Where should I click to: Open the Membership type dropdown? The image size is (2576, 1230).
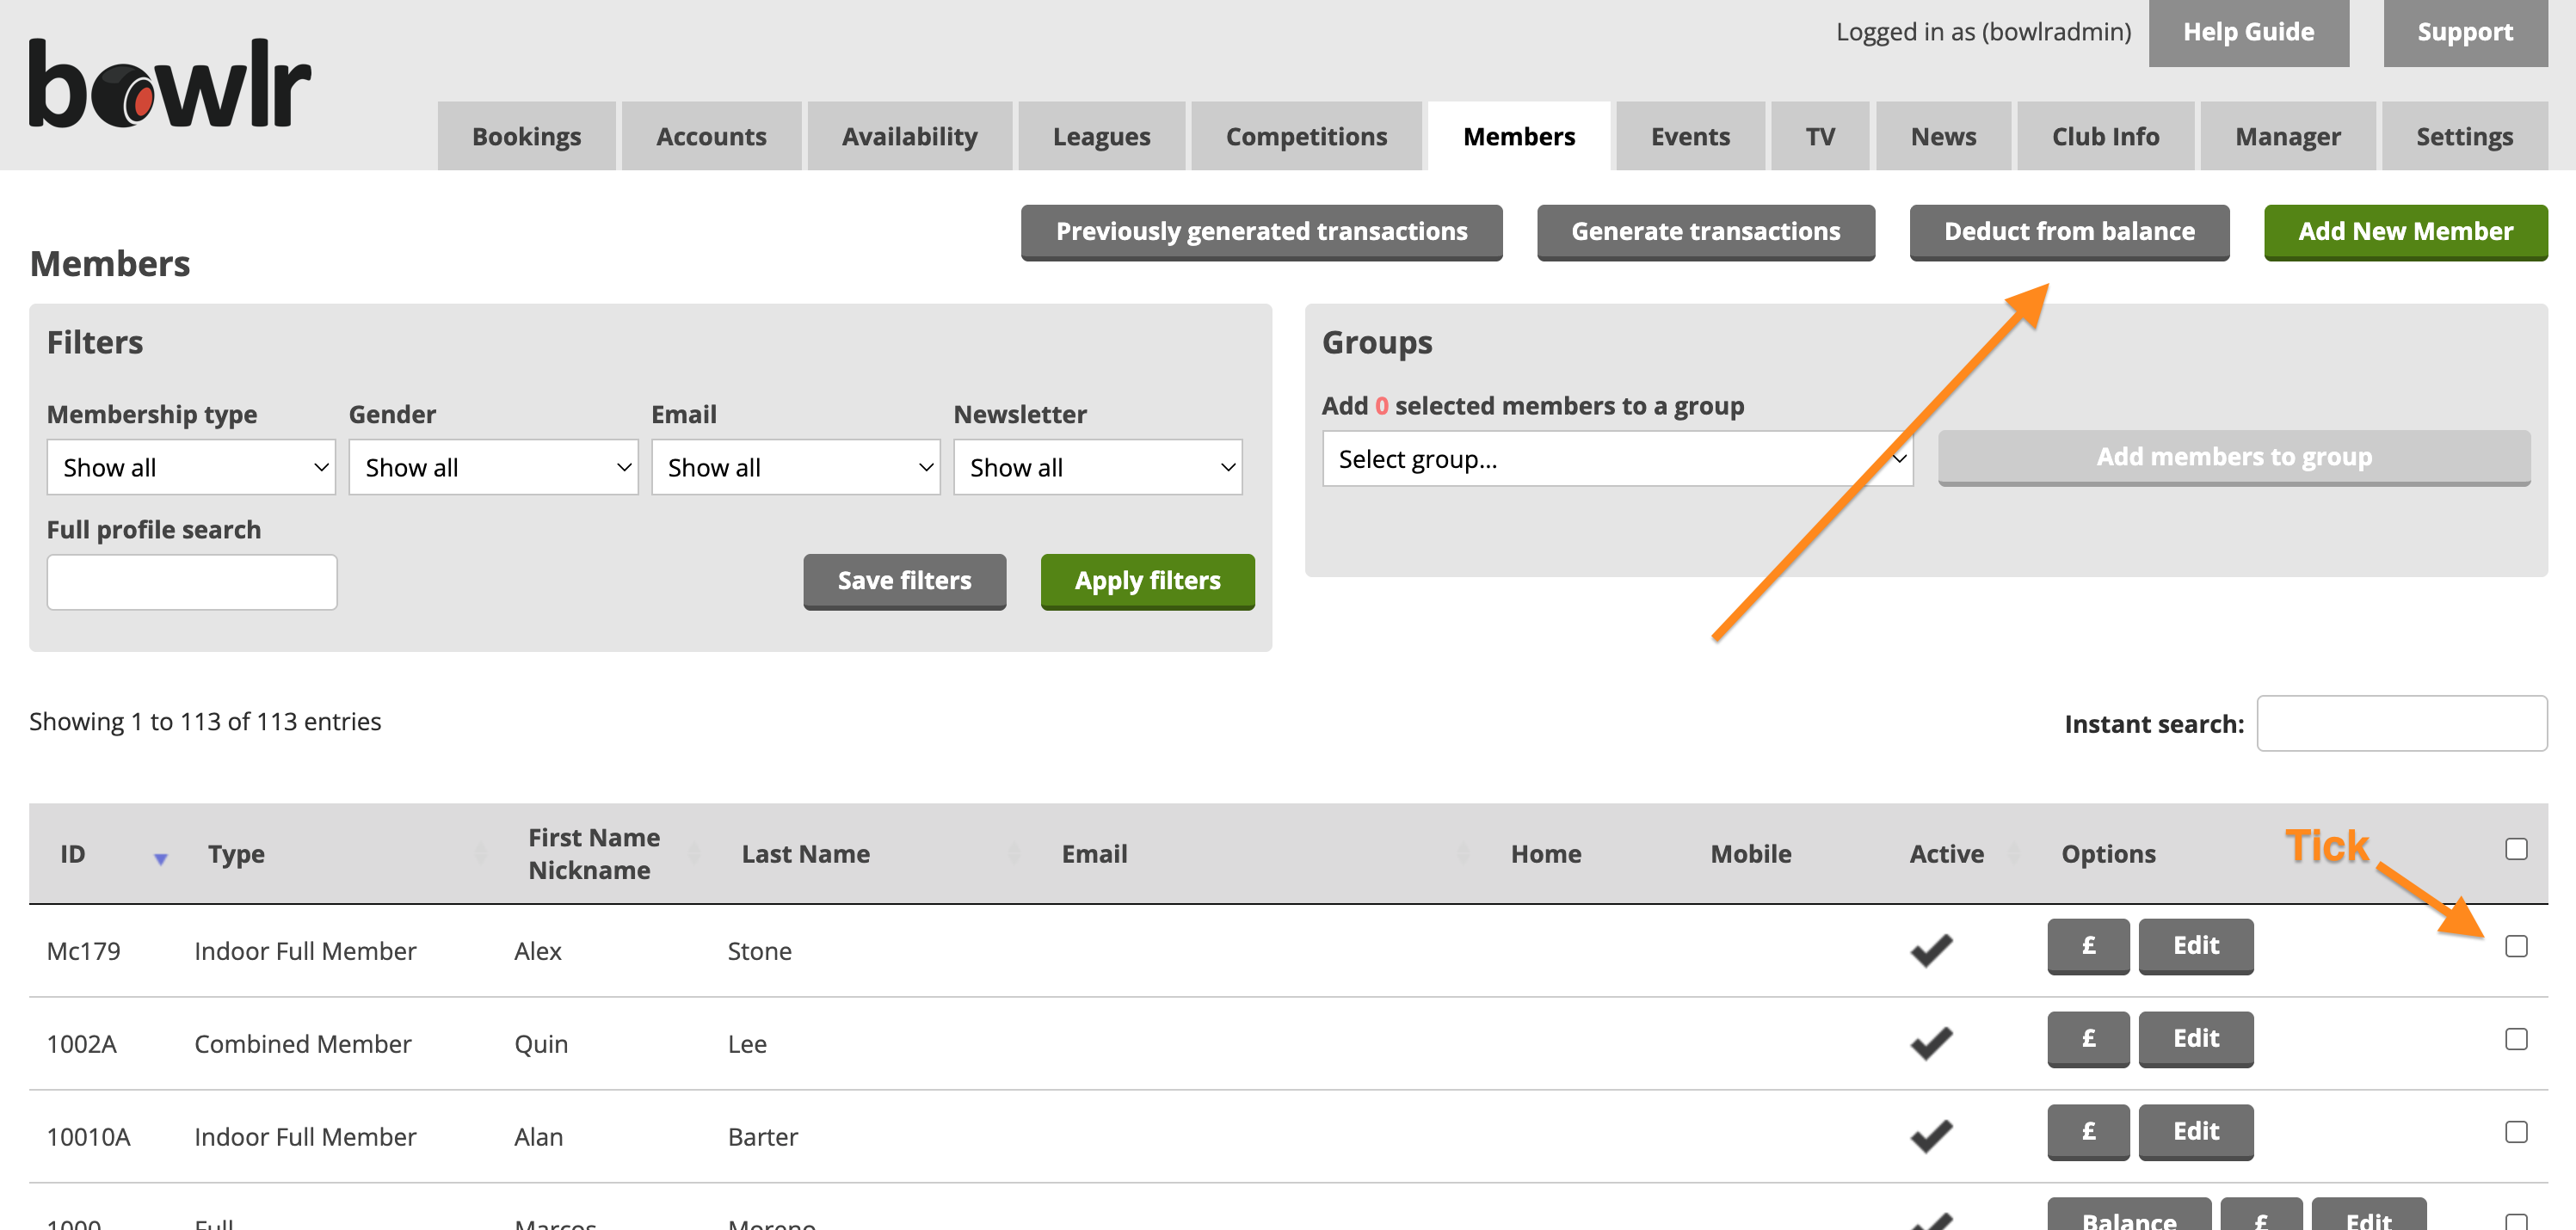191,467
